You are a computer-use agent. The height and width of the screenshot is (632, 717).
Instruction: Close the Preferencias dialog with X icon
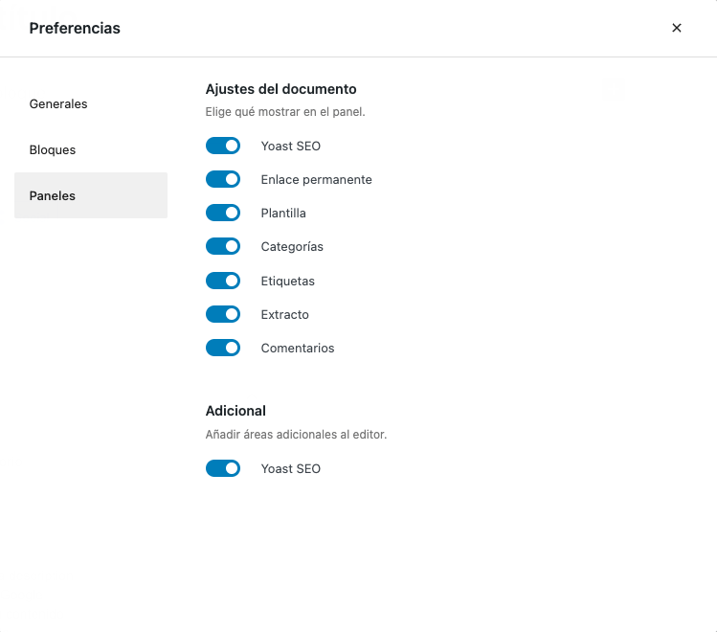(x=676, y=28)
